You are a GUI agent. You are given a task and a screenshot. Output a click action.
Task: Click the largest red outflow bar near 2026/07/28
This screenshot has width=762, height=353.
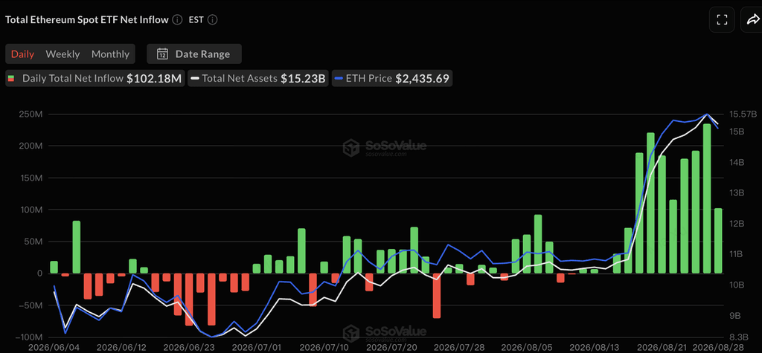436,295
